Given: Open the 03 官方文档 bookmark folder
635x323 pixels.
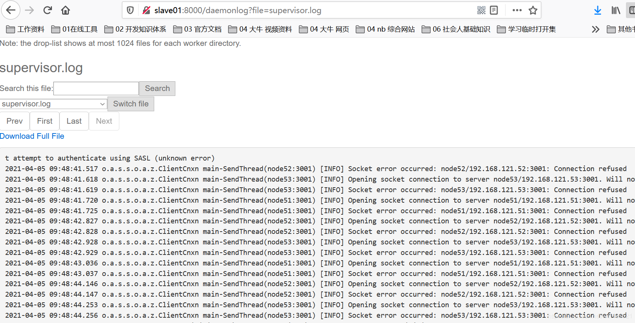Looking at the screenshot, I should 197,29.
